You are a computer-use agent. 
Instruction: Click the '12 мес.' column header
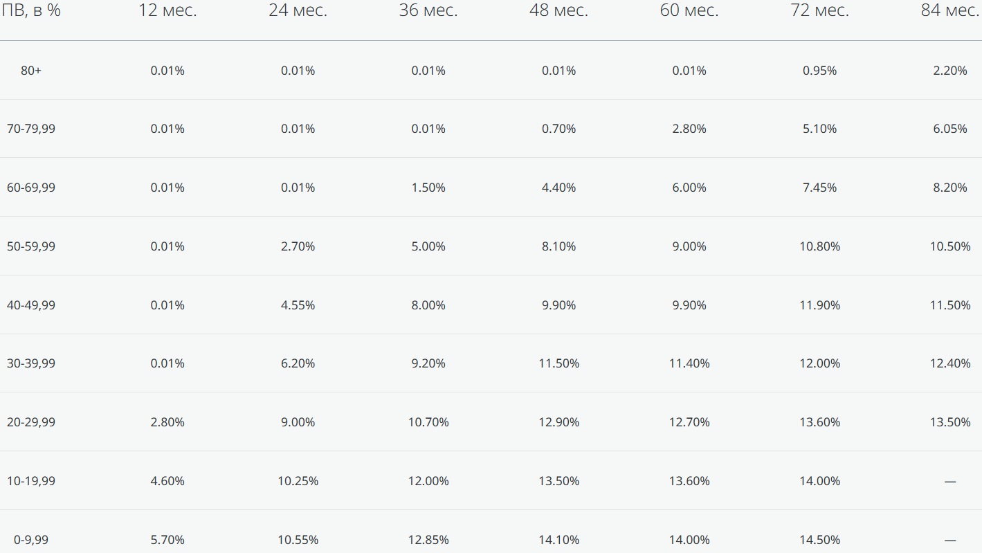tap(167, 10)
